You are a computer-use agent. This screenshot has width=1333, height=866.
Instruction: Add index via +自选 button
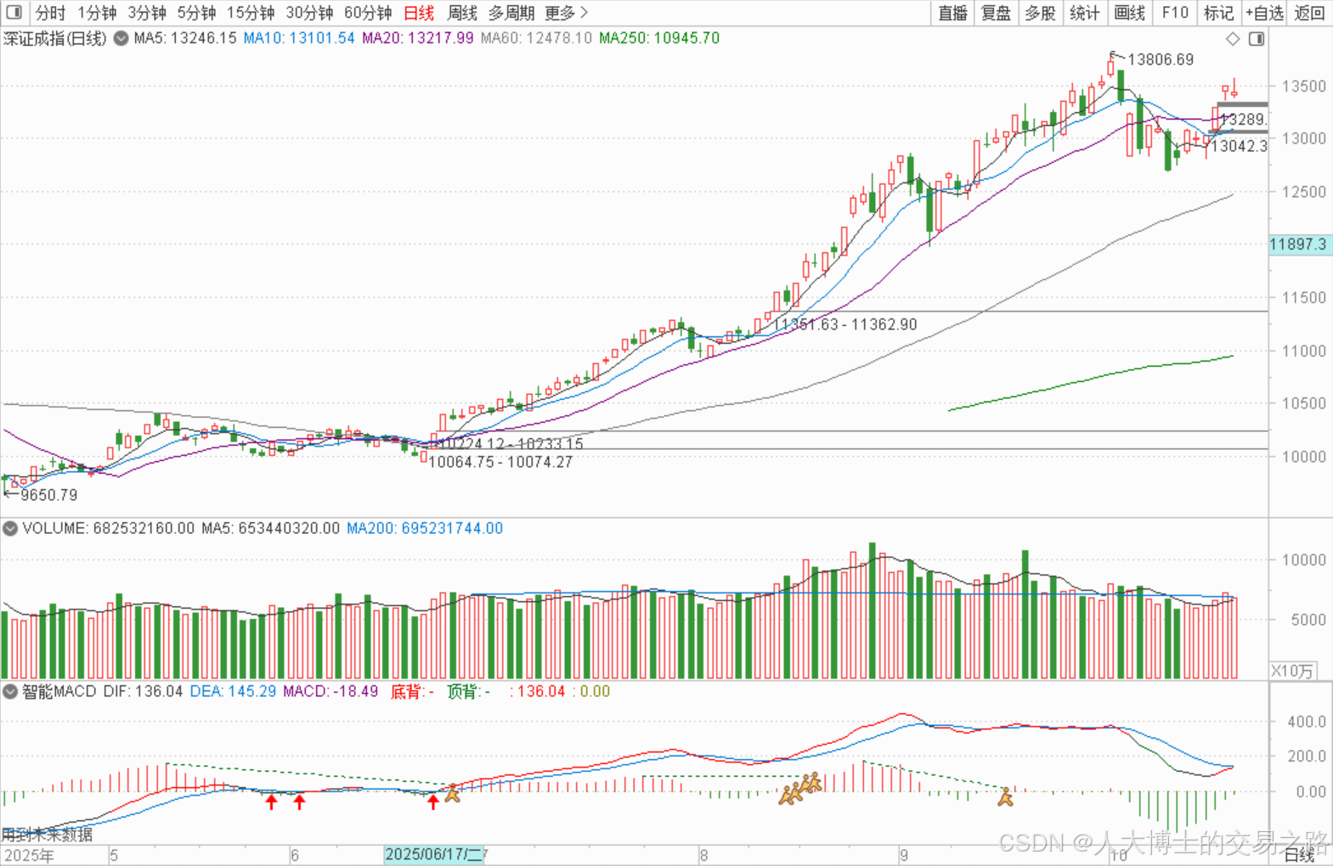[x=1264, y=13]
